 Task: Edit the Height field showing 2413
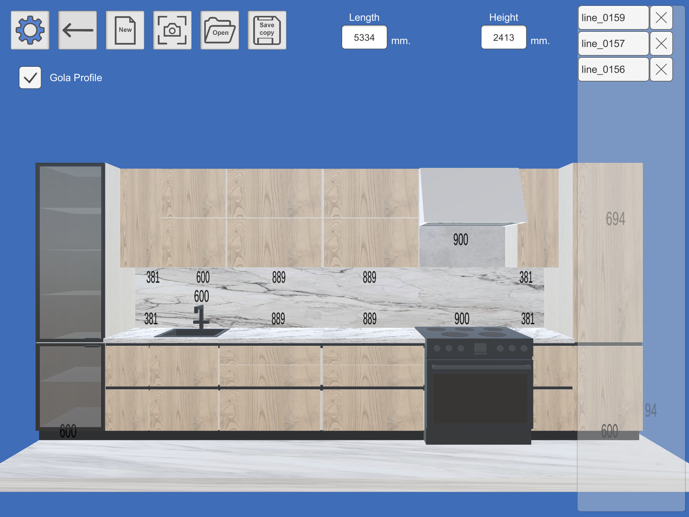tap(503, 37)
